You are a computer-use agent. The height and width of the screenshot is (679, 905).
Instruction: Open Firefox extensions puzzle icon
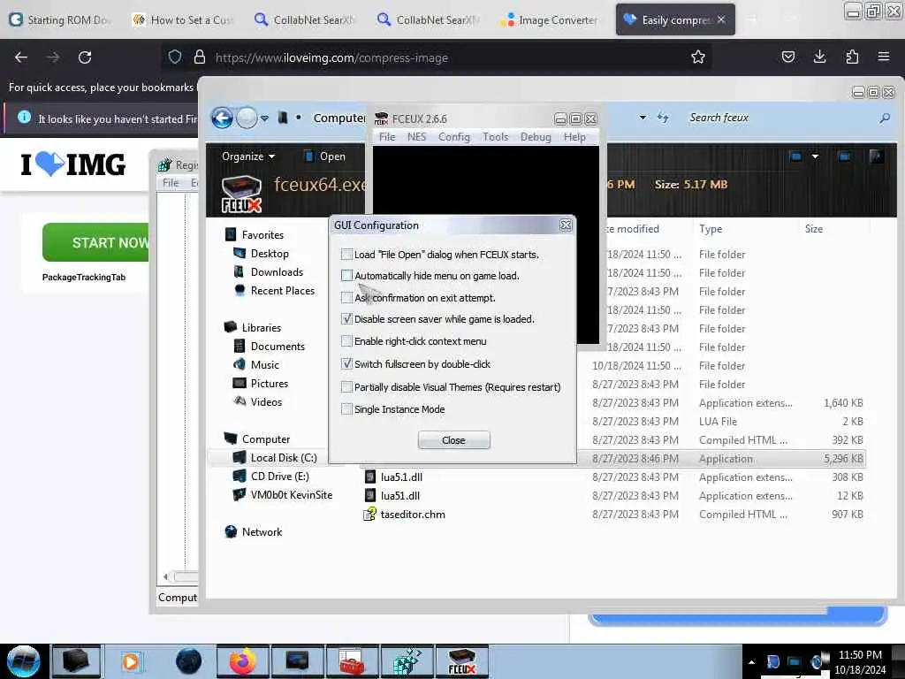[852, 57]
